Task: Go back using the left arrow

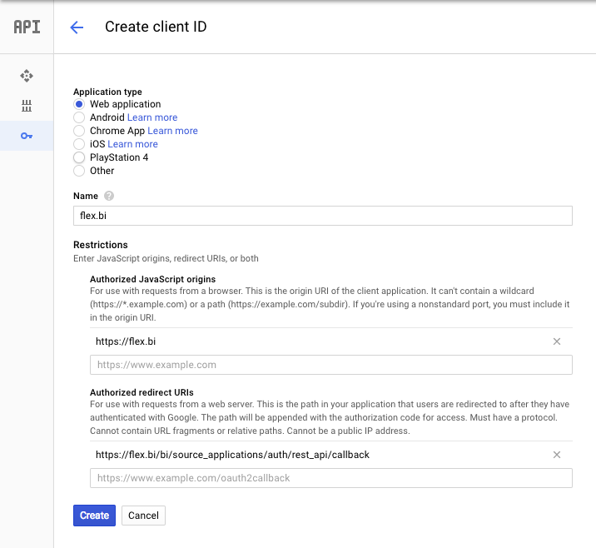Action: 77,27
